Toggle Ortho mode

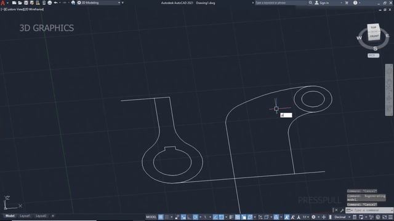[x=190, y=217]
